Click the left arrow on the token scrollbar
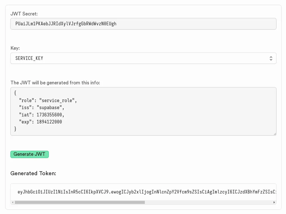 [13, 202]
